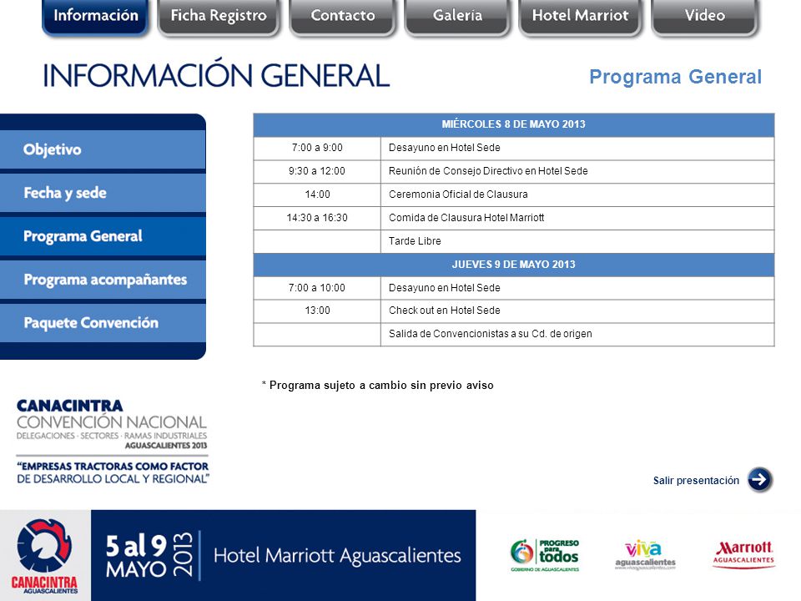Click Thursday's Desayuno en Hotel Sede row
This screenshot has height=601, width=801.
pyautogui.click(x=514, y=288)
